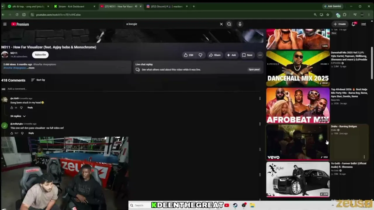
Task: Close the Kick Dashboard tab
Action: pyautogui.click(x=94, y=6)
